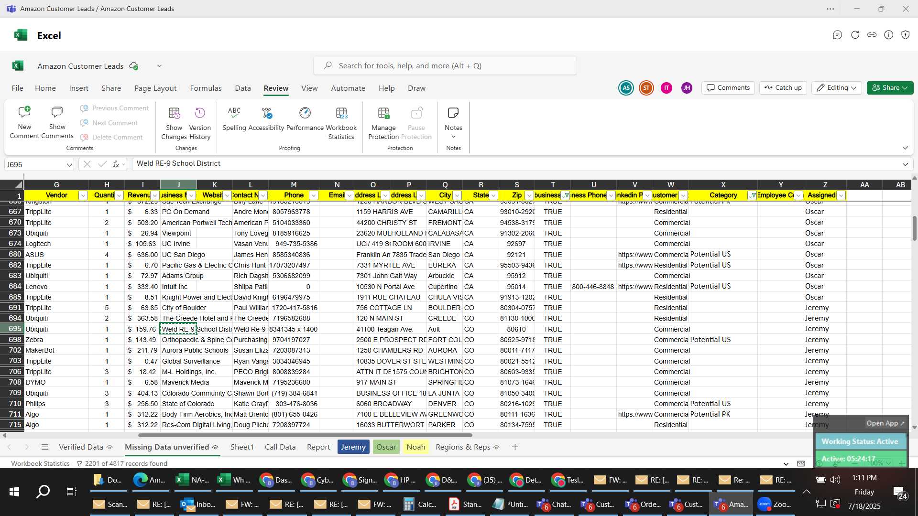Open the Home ribbon tab

(x=45, y=88)
